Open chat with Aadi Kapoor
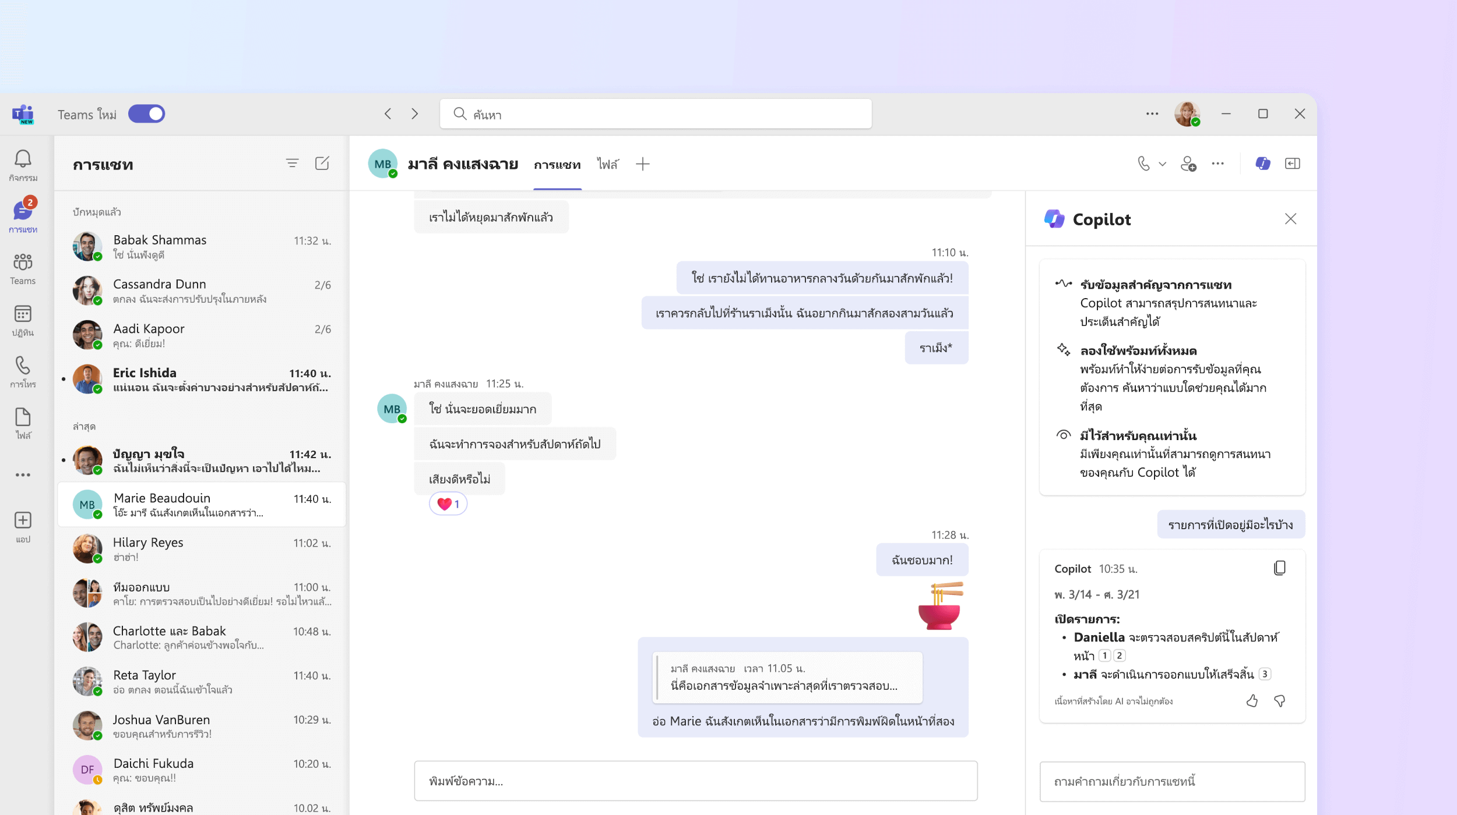 [x=202, y=335]
